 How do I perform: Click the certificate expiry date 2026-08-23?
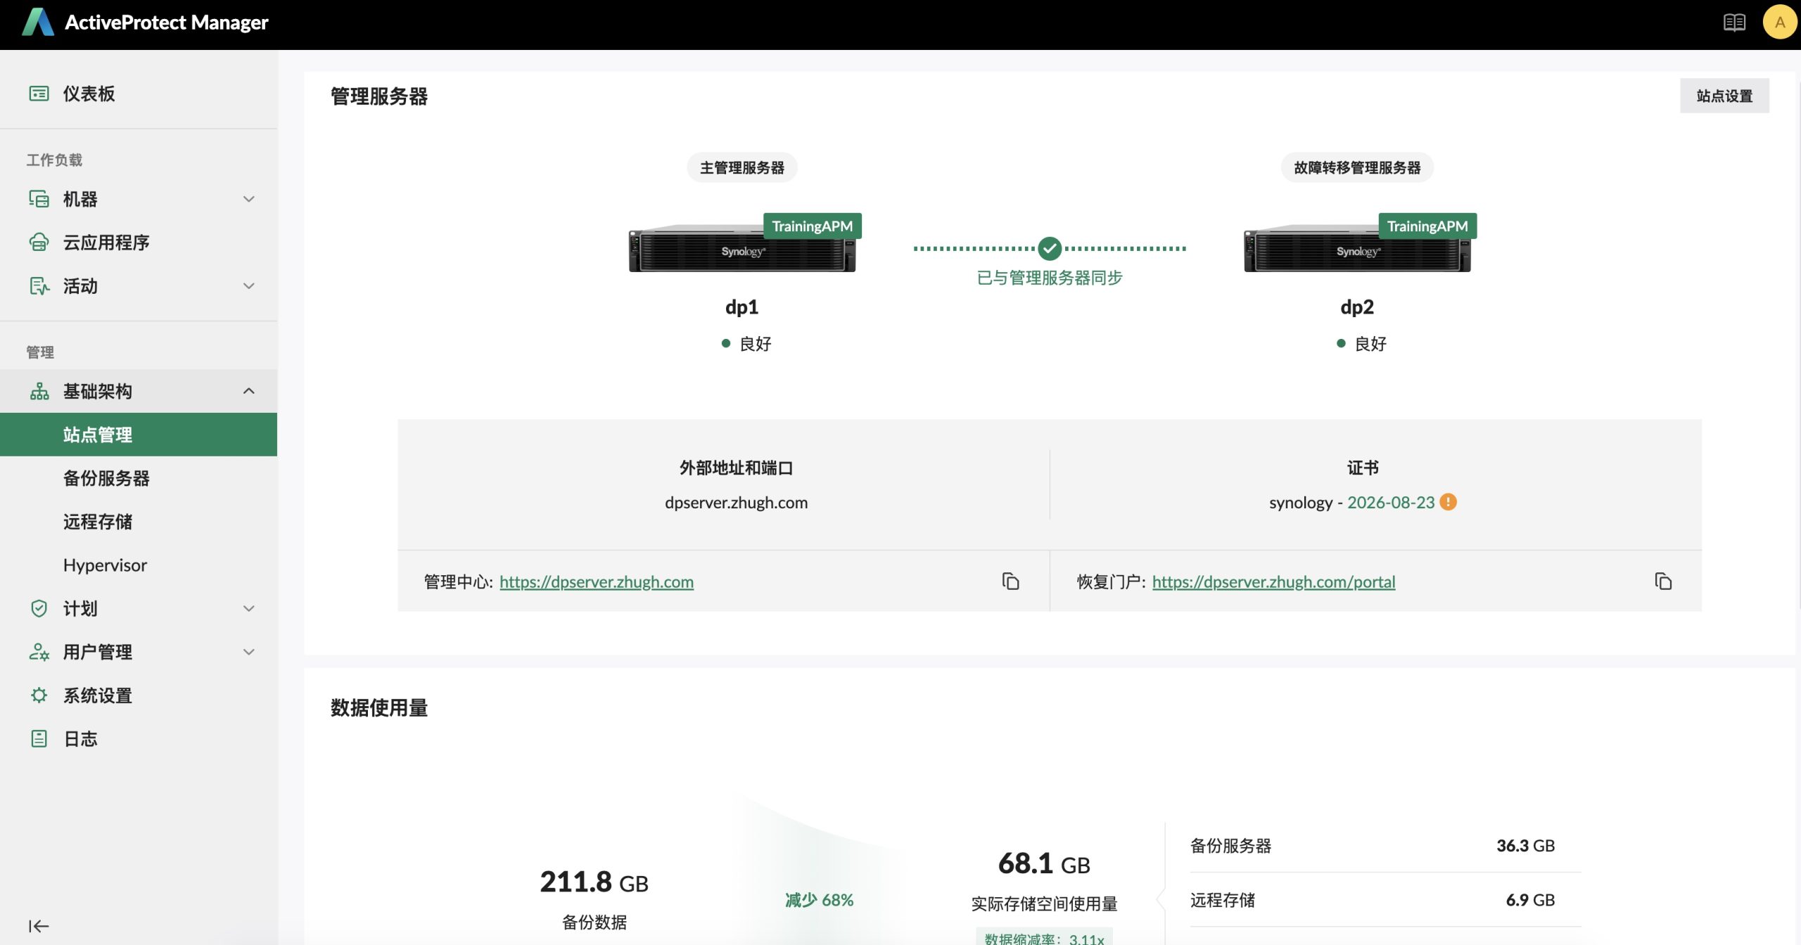click(x=1390, y=502)
